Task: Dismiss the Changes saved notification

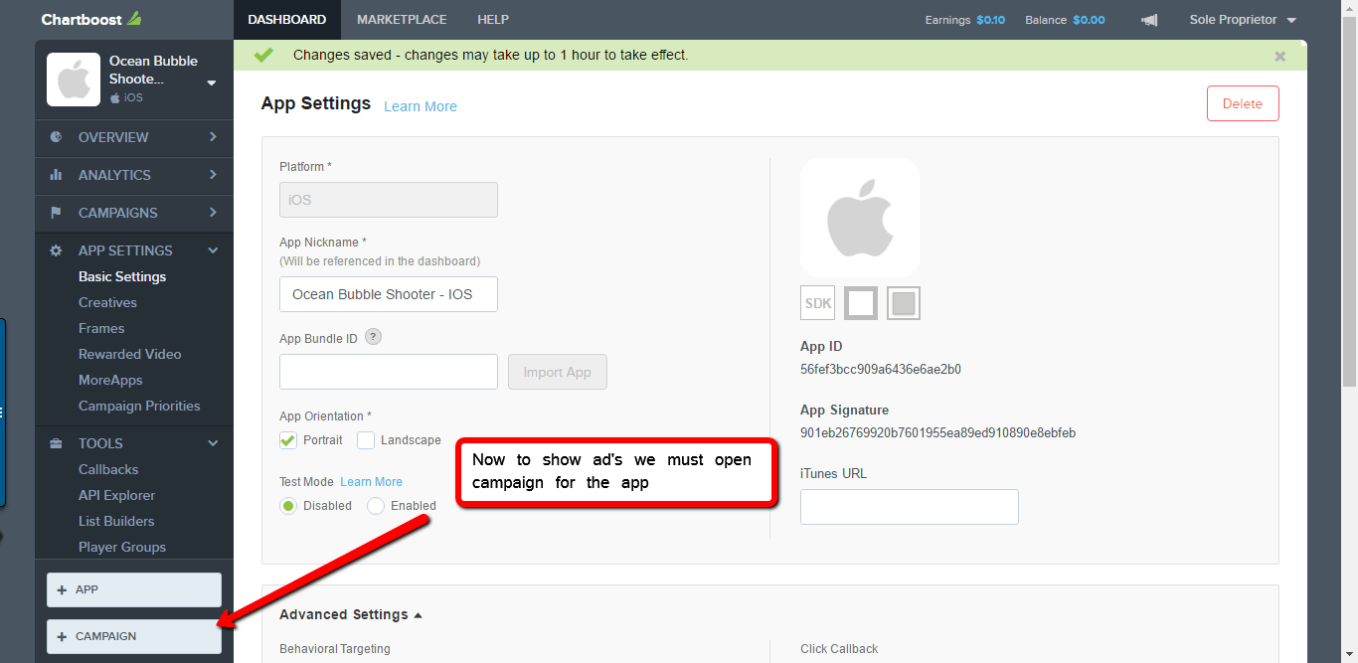Action: (x=1280, y=57)
